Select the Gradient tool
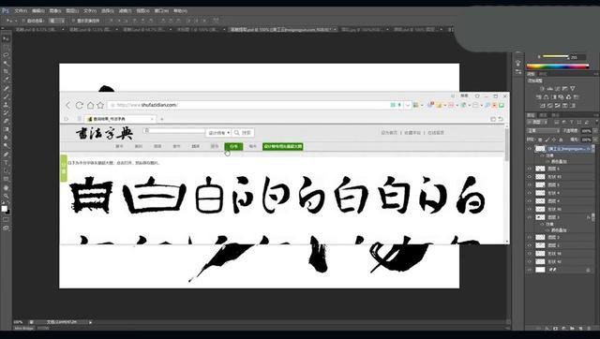600x339 pixels. pyautogui.click(x=6, y=129)
